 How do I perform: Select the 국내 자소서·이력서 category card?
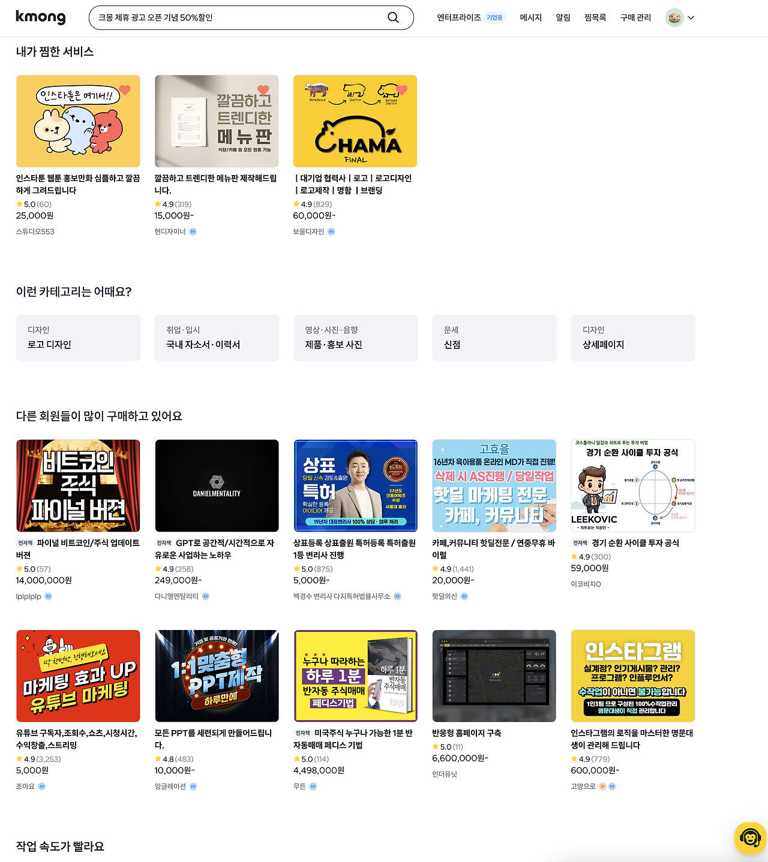217,337
